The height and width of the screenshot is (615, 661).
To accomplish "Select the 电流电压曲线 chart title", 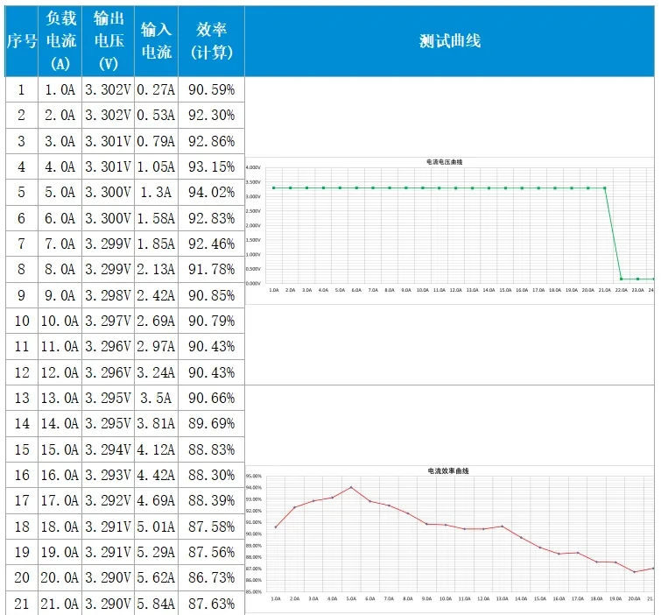I will [444, 161].
